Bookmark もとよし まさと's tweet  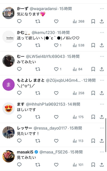93,93
